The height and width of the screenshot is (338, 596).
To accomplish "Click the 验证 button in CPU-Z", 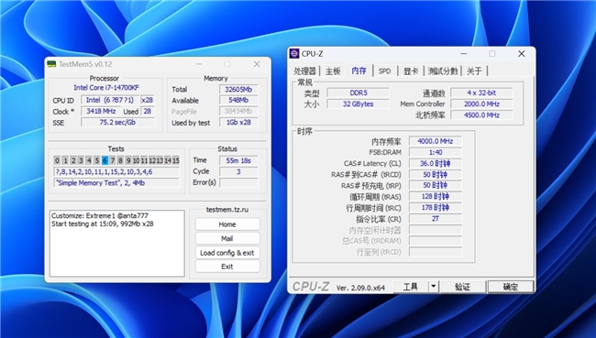I will (462, 287).
